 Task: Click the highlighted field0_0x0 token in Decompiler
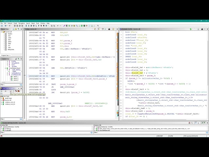point(137,73)
